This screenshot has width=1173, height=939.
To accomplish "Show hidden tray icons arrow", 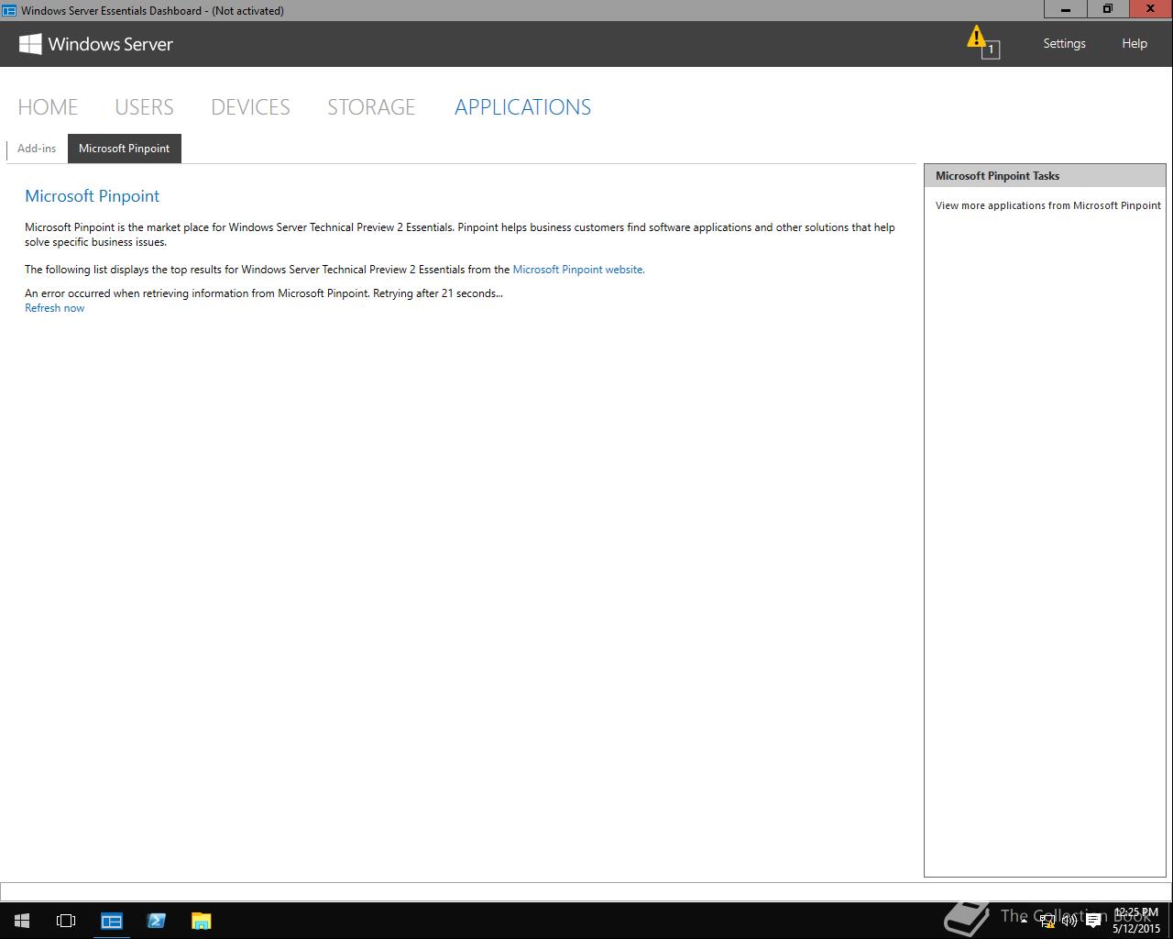I will coord(1024,921).
